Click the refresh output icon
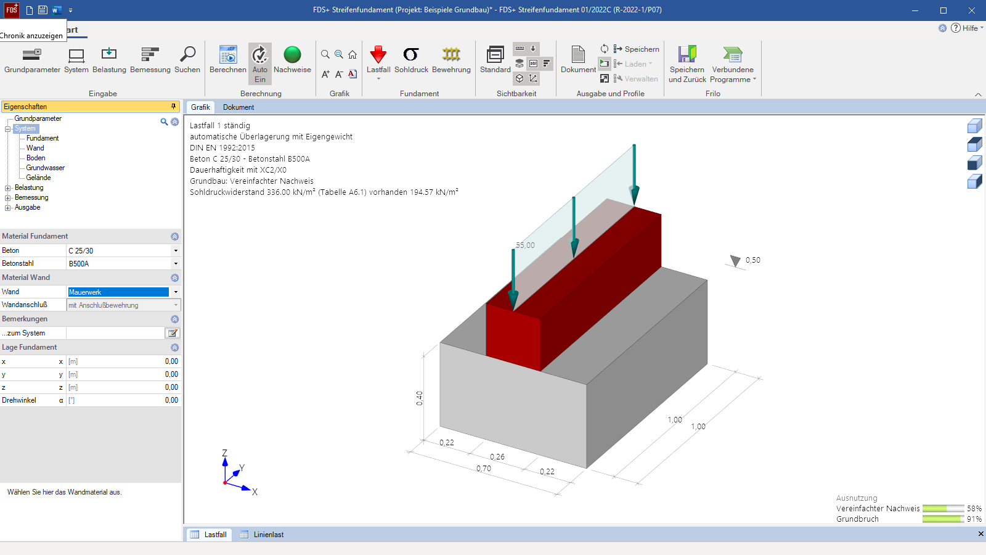 point(605,49)
